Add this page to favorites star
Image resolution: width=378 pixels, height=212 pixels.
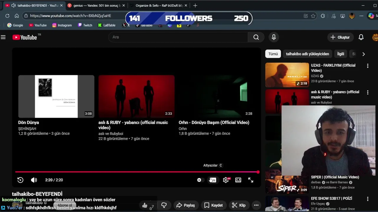[x=313, y=16]
